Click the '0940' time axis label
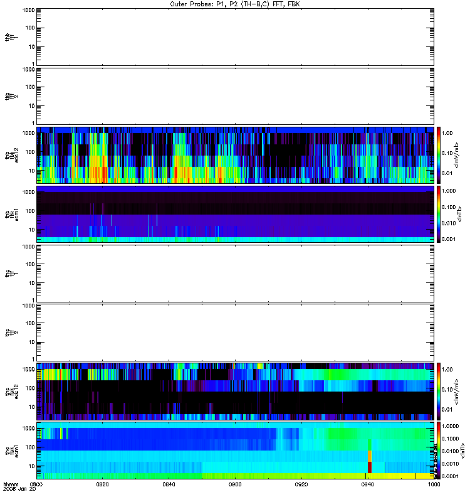470x502 pixels. point(368,484)
